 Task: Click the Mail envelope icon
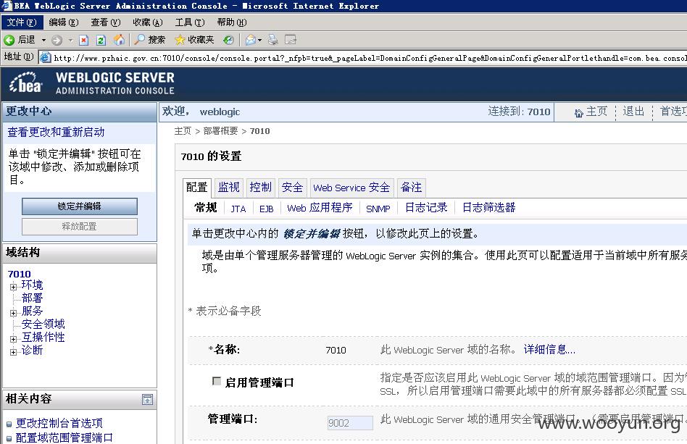250,41
